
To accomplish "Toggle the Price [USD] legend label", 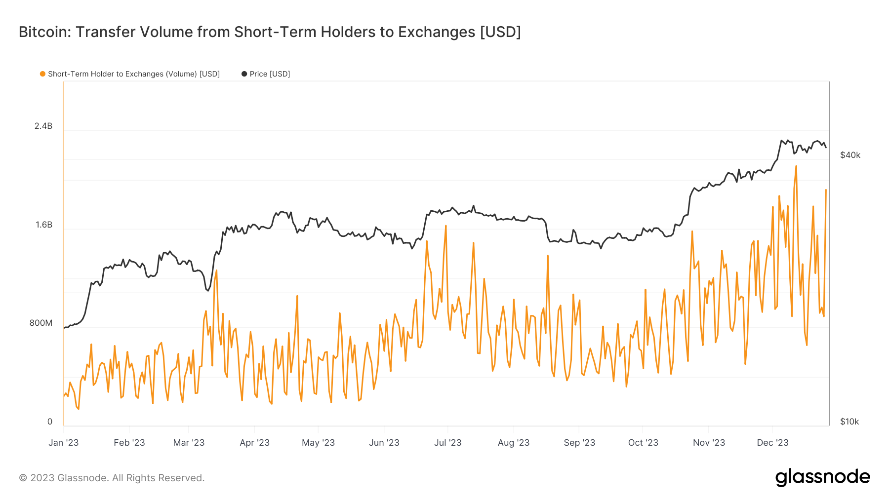I will pyautogui.click(x=270, y=74).
